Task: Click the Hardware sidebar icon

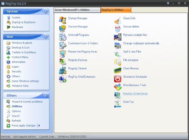Action: [x=8, y=27]
